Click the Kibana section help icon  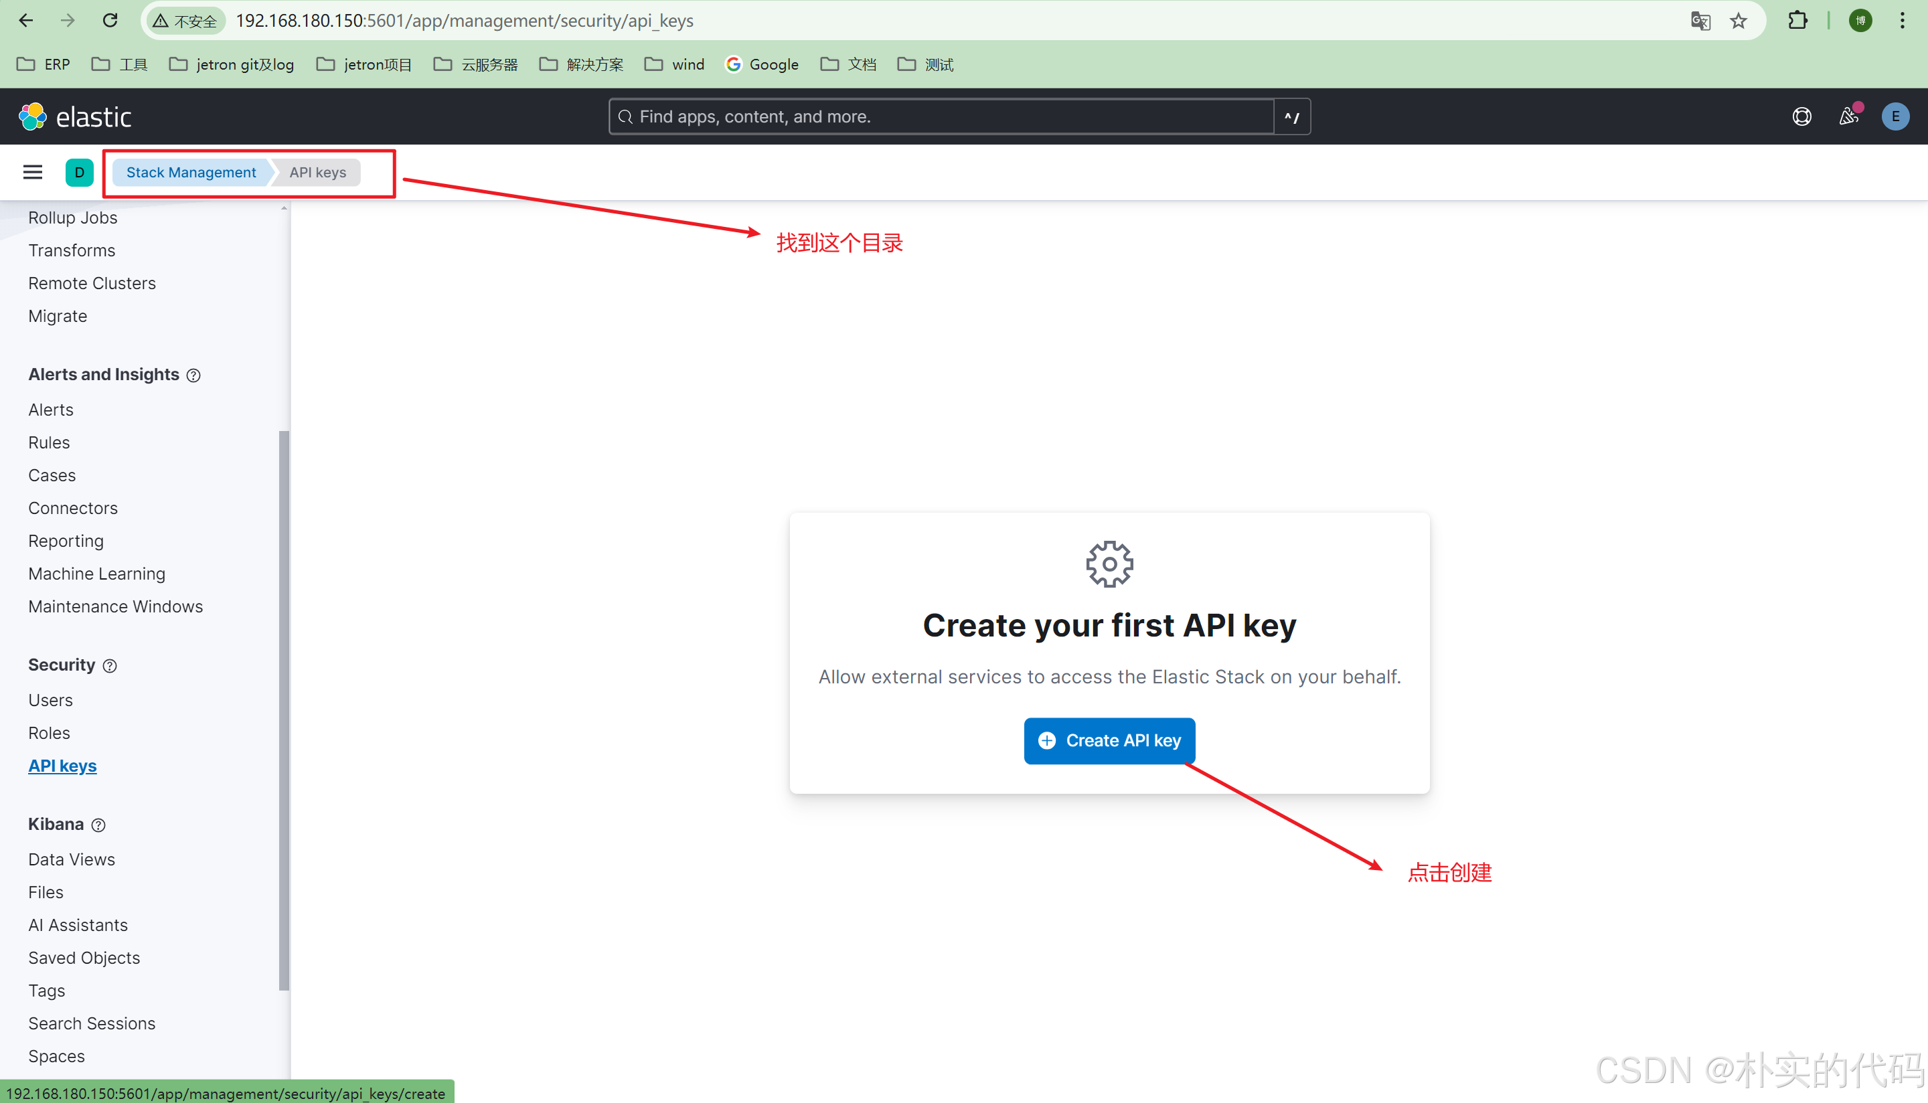coord(98,825)
